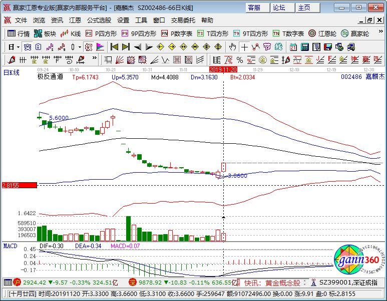Click the red zigzag line tool icon
The width and height of the screenshot is (387, 301).
(256, 47)
